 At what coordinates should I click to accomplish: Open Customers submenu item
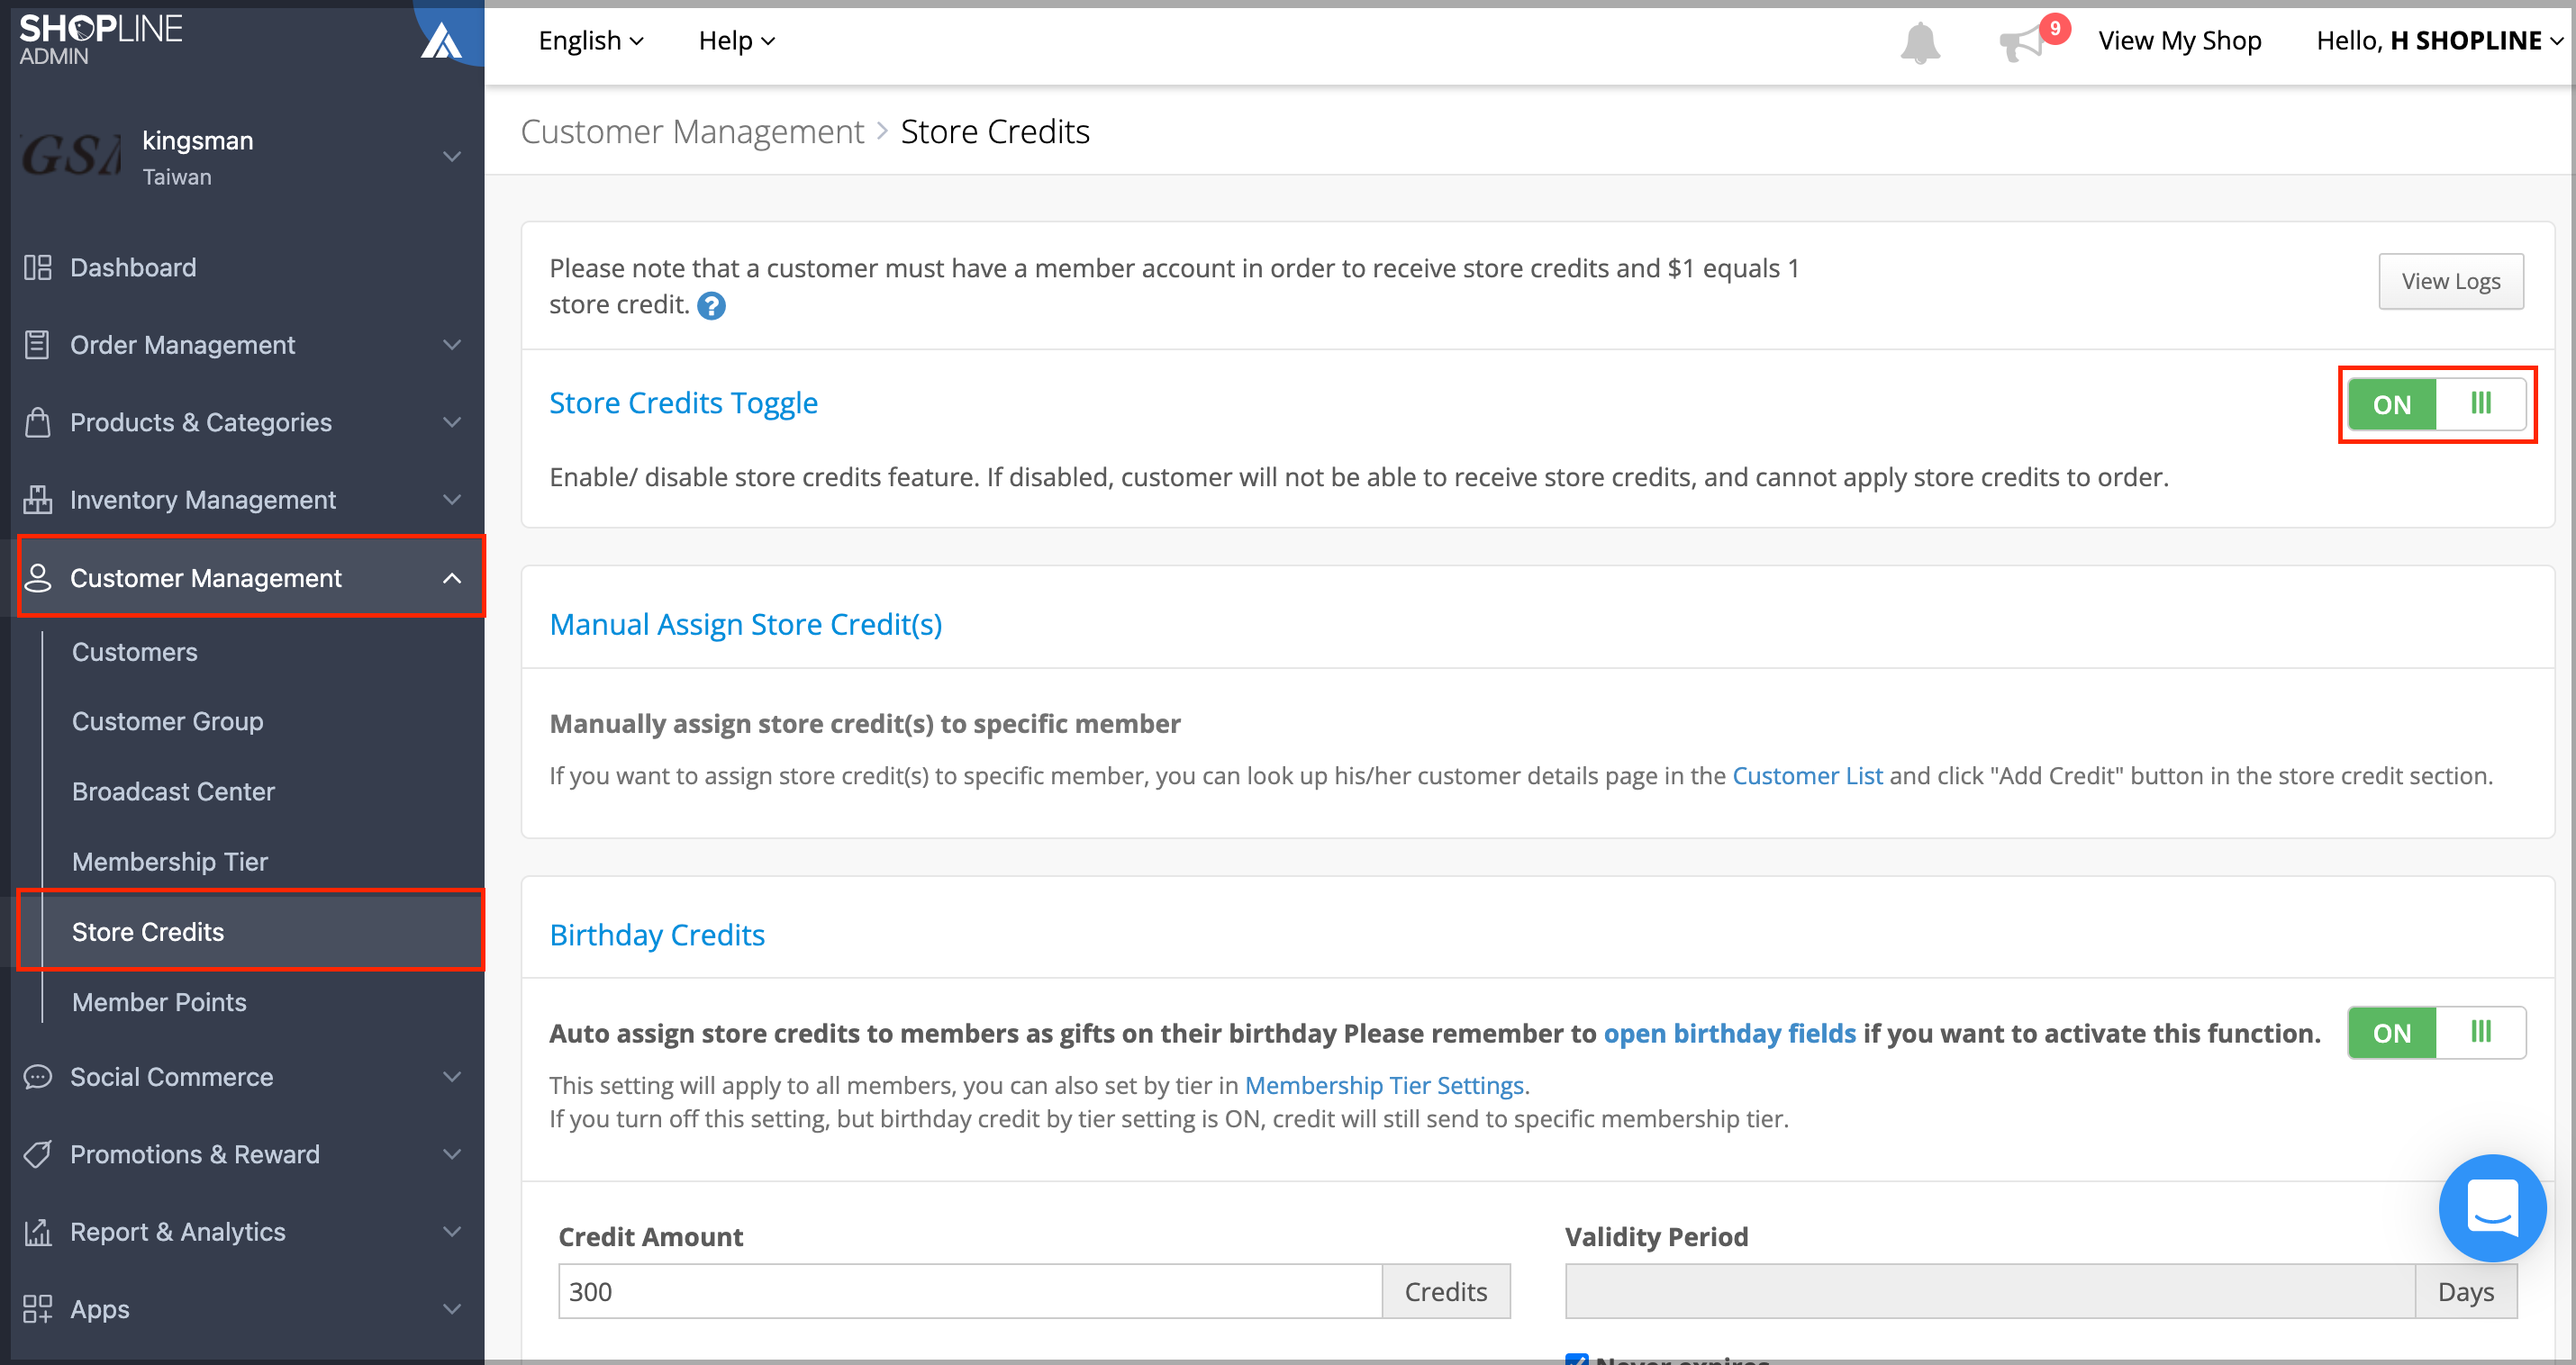pyautogui.click(x=134, y=652)
